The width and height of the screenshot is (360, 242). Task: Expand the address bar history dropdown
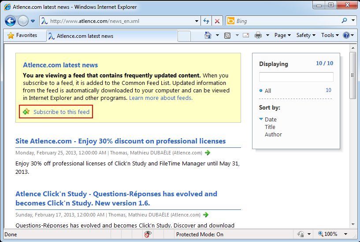pyautogui.click(x=197, y=21)
